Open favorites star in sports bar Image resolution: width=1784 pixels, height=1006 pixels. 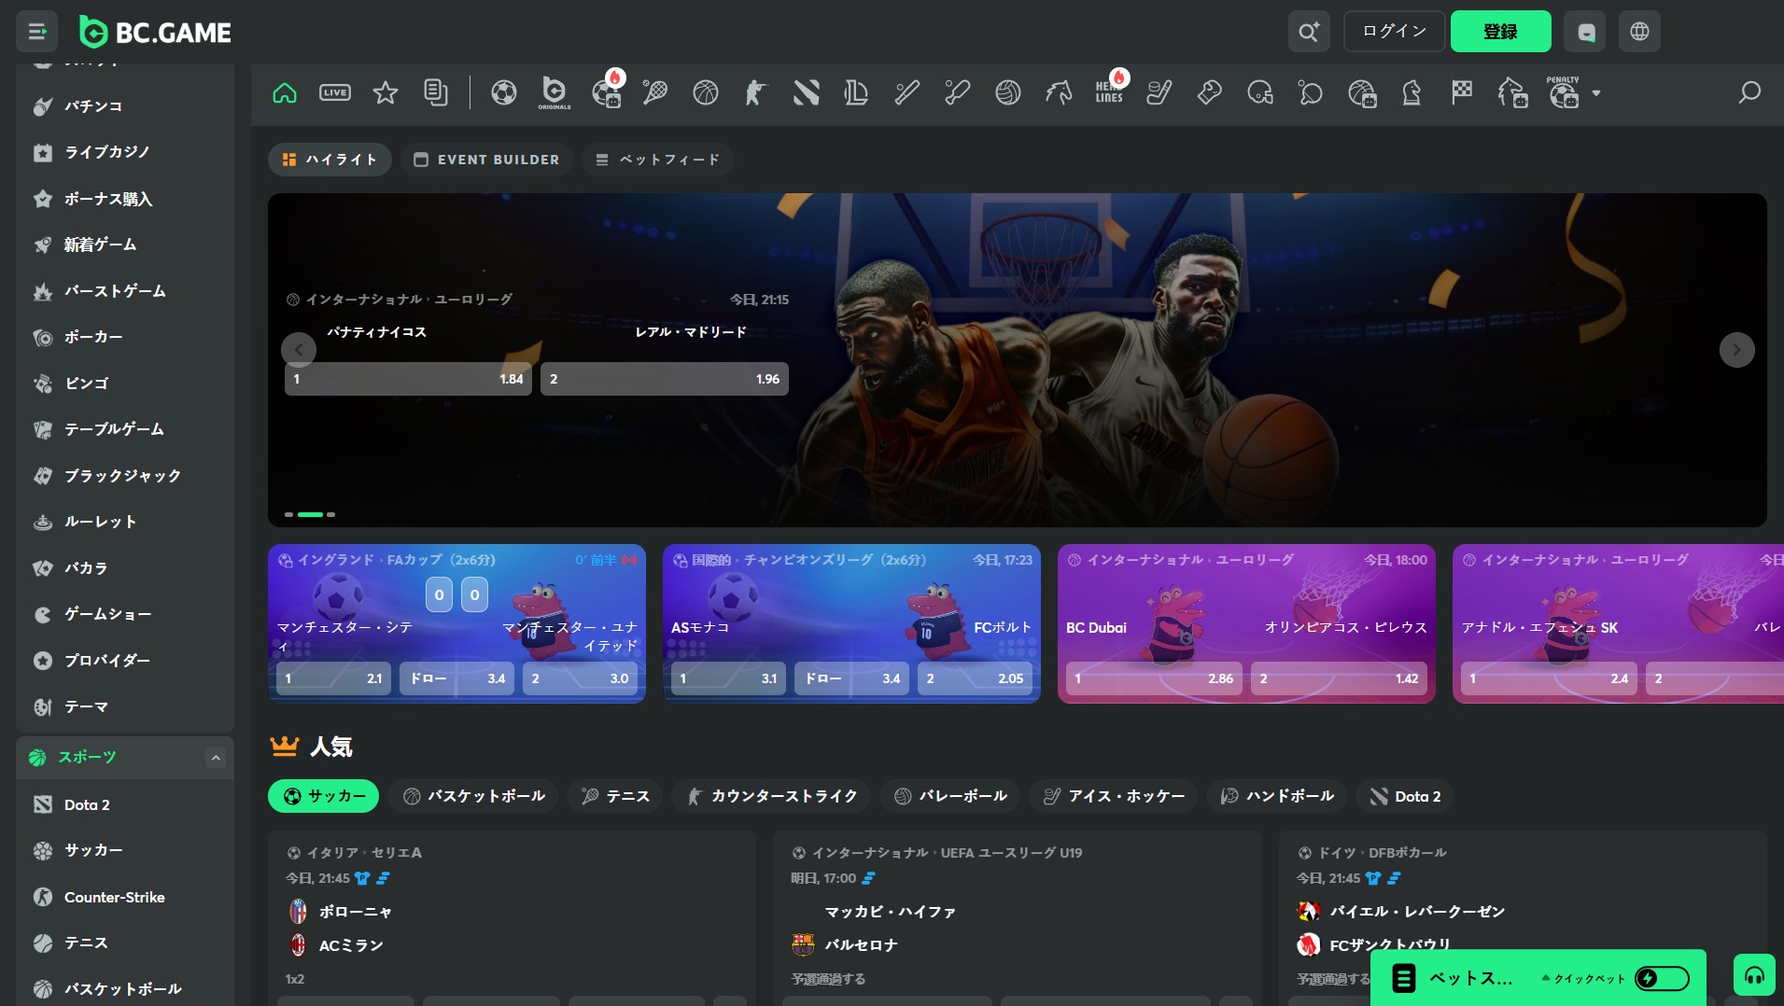pyautogui.click(x=386, y=92)
